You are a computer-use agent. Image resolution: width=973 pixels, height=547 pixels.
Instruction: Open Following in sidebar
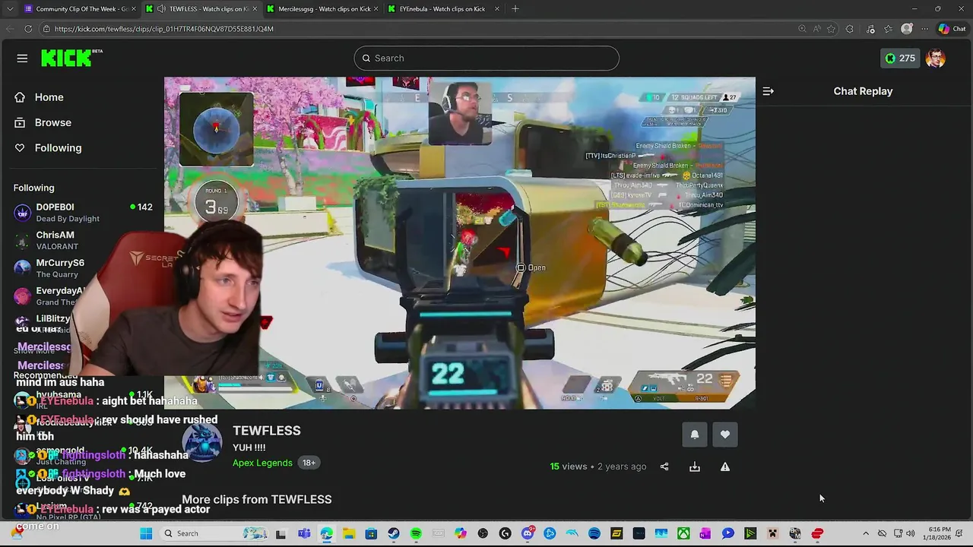(x=58, y=148)
